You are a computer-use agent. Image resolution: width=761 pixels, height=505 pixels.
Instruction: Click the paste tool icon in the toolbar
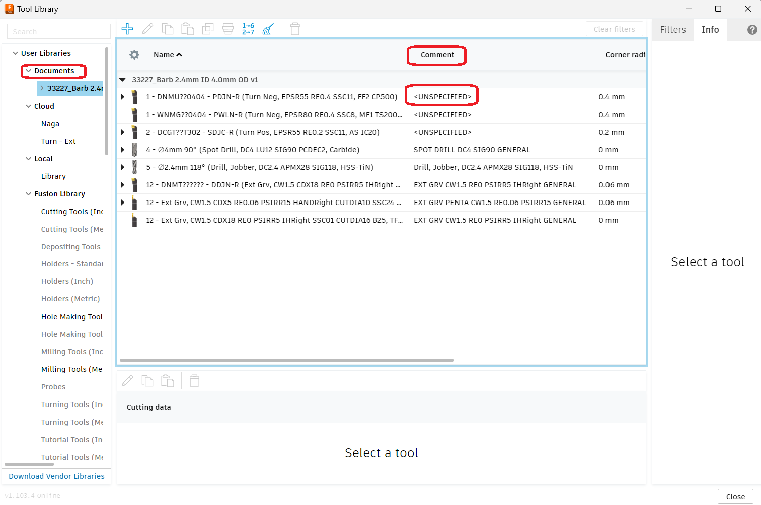(188, 29)
